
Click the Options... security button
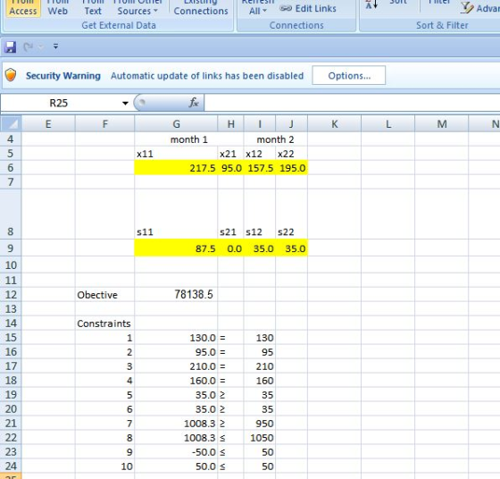coord(348,75)
